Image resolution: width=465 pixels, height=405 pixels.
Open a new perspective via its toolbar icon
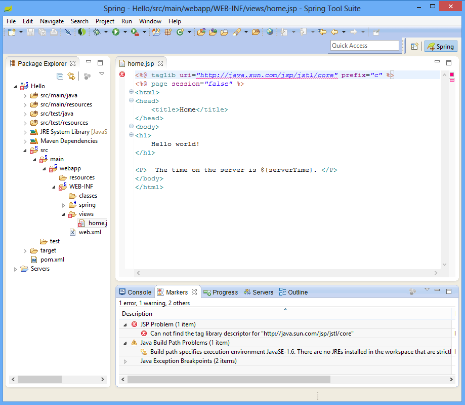[x=414, y=46]
